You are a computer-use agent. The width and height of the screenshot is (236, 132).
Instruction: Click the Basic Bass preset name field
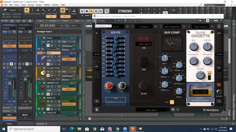(152, 110)
